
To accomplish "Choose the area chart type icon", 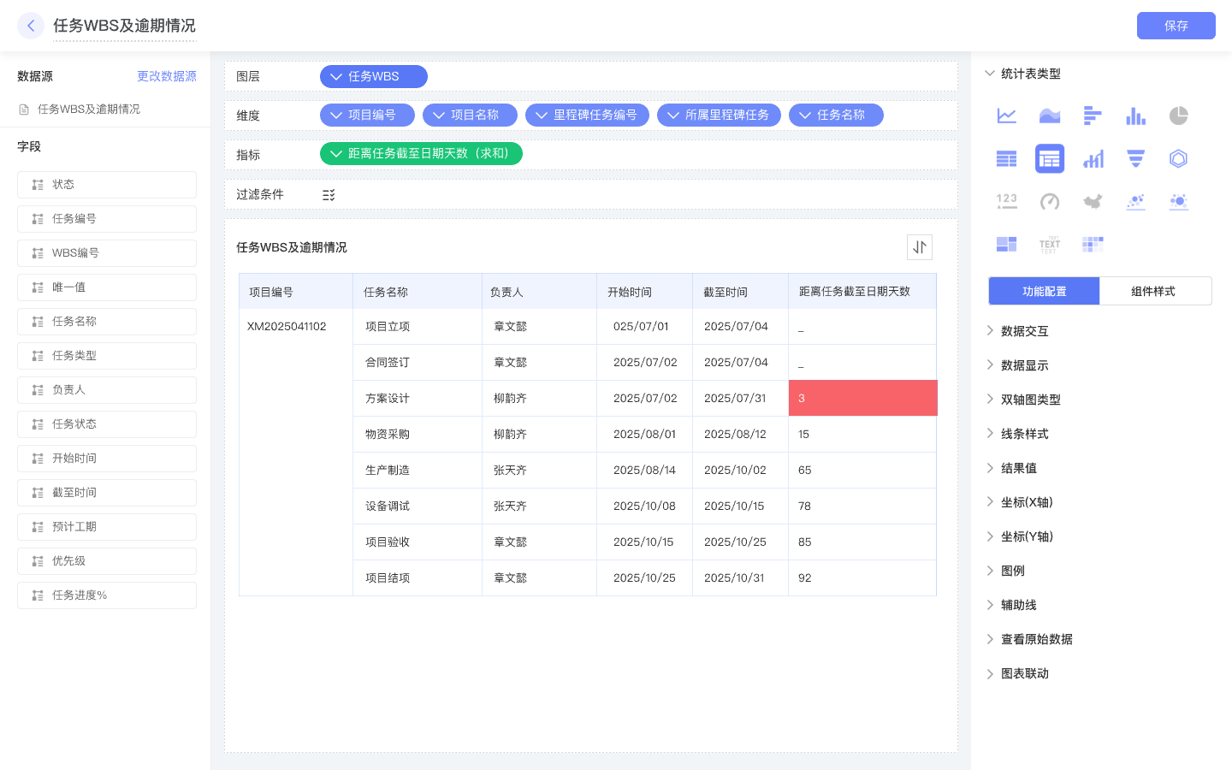I will 1050,115.
